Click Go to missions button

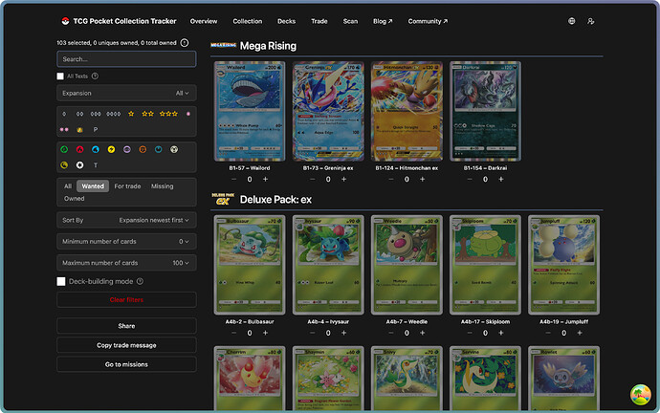[x=126, y=364]
